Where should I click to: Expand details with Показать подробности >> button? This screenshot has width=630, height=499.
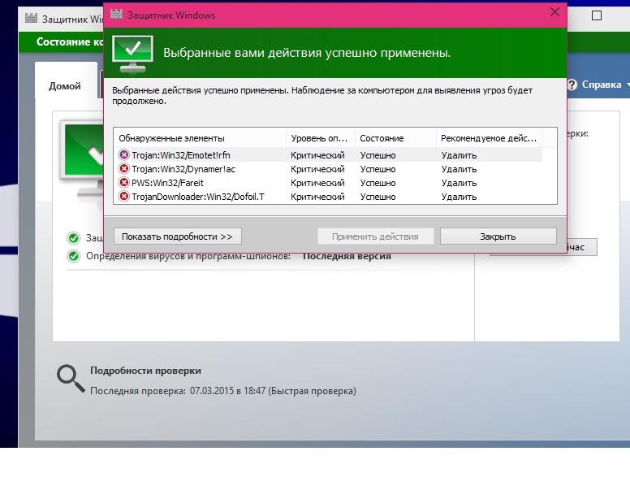(x=178, y=236)
